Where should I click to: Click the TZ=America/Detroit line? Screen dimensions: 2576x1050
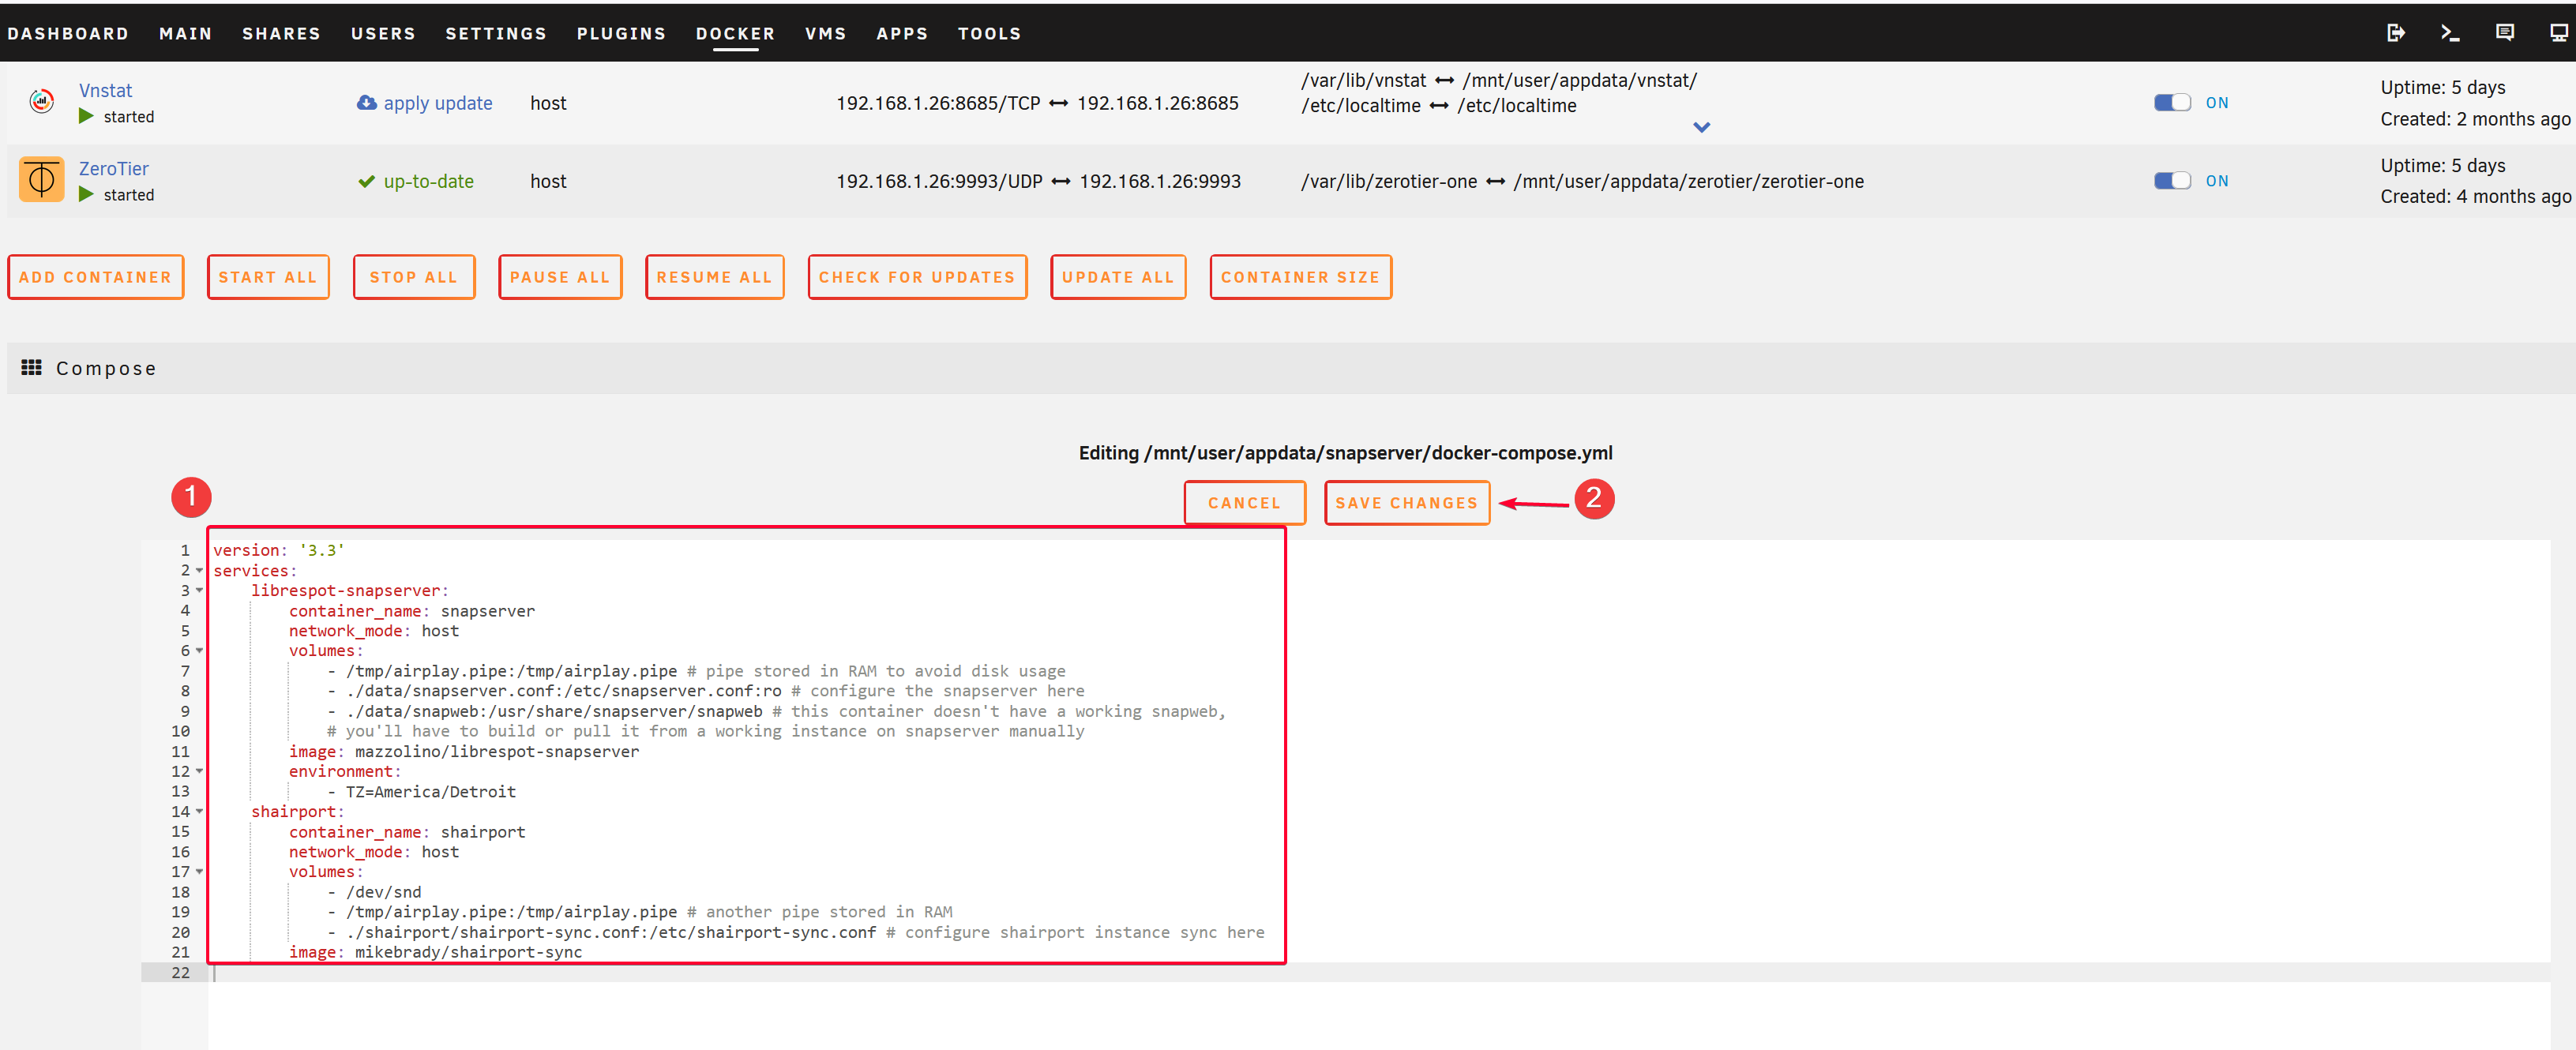coord(430,791)
